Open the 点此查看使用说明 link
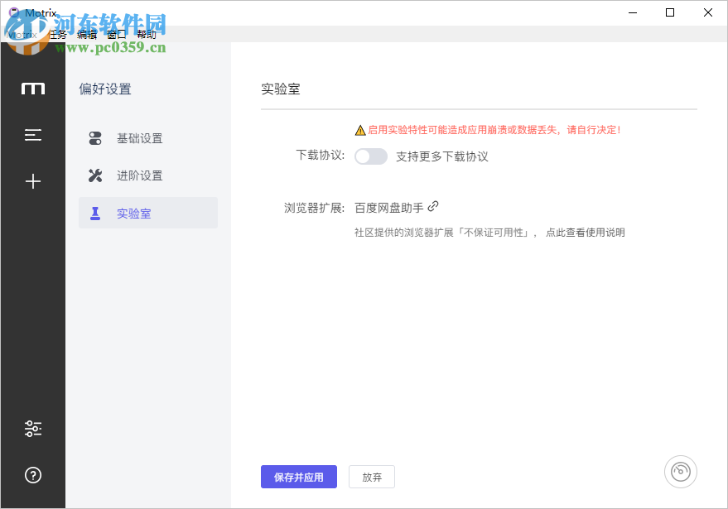Image resolution: width=728 pixels, height=509 pixels. point(585,233)
